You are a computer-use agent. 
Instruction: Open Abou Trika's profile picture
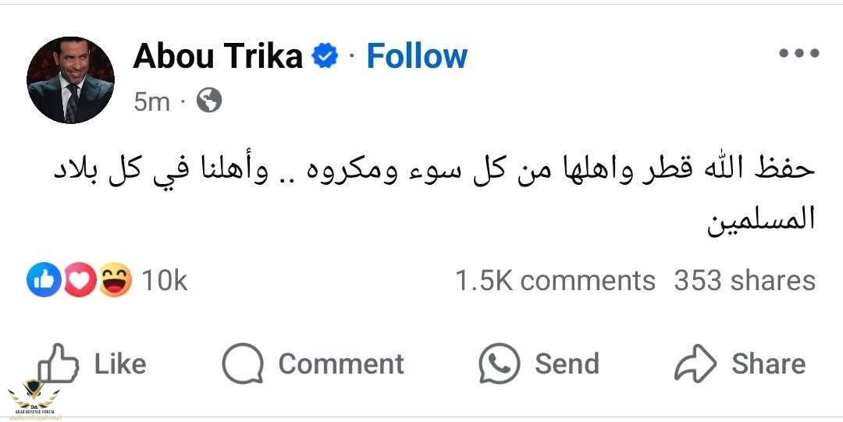click(70, 80)
